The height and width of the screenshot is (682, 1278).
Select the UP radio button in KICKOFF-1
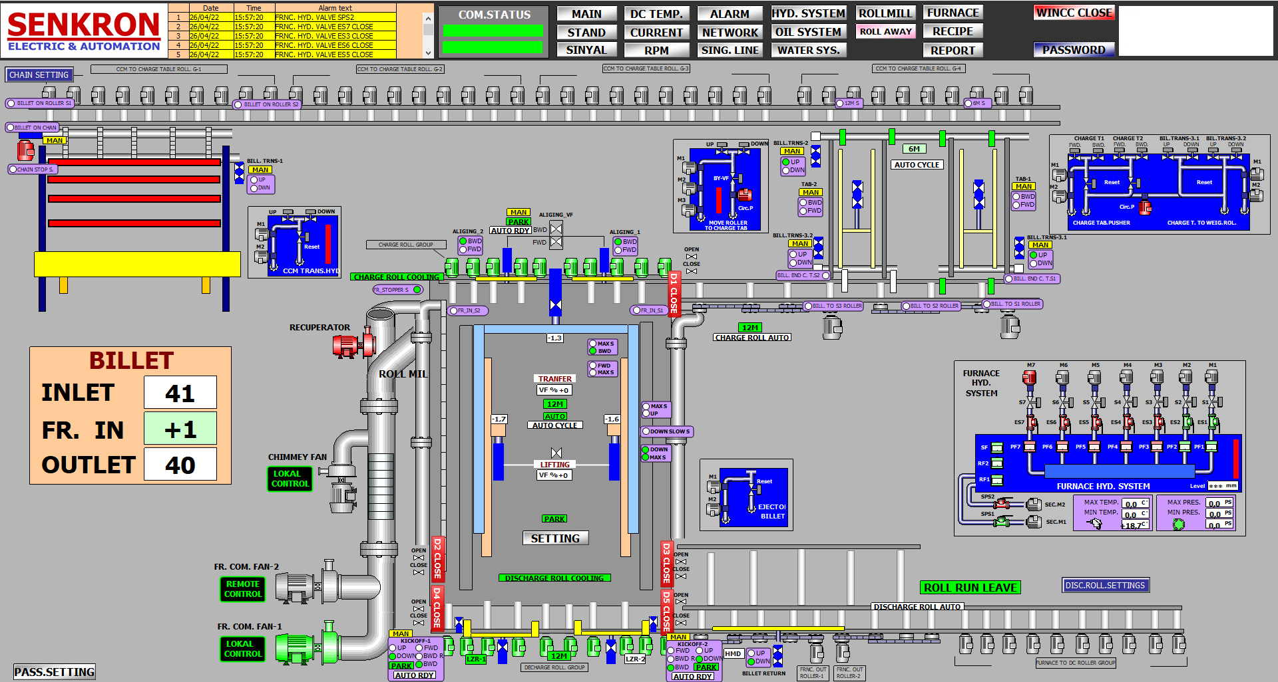(393, 647)
